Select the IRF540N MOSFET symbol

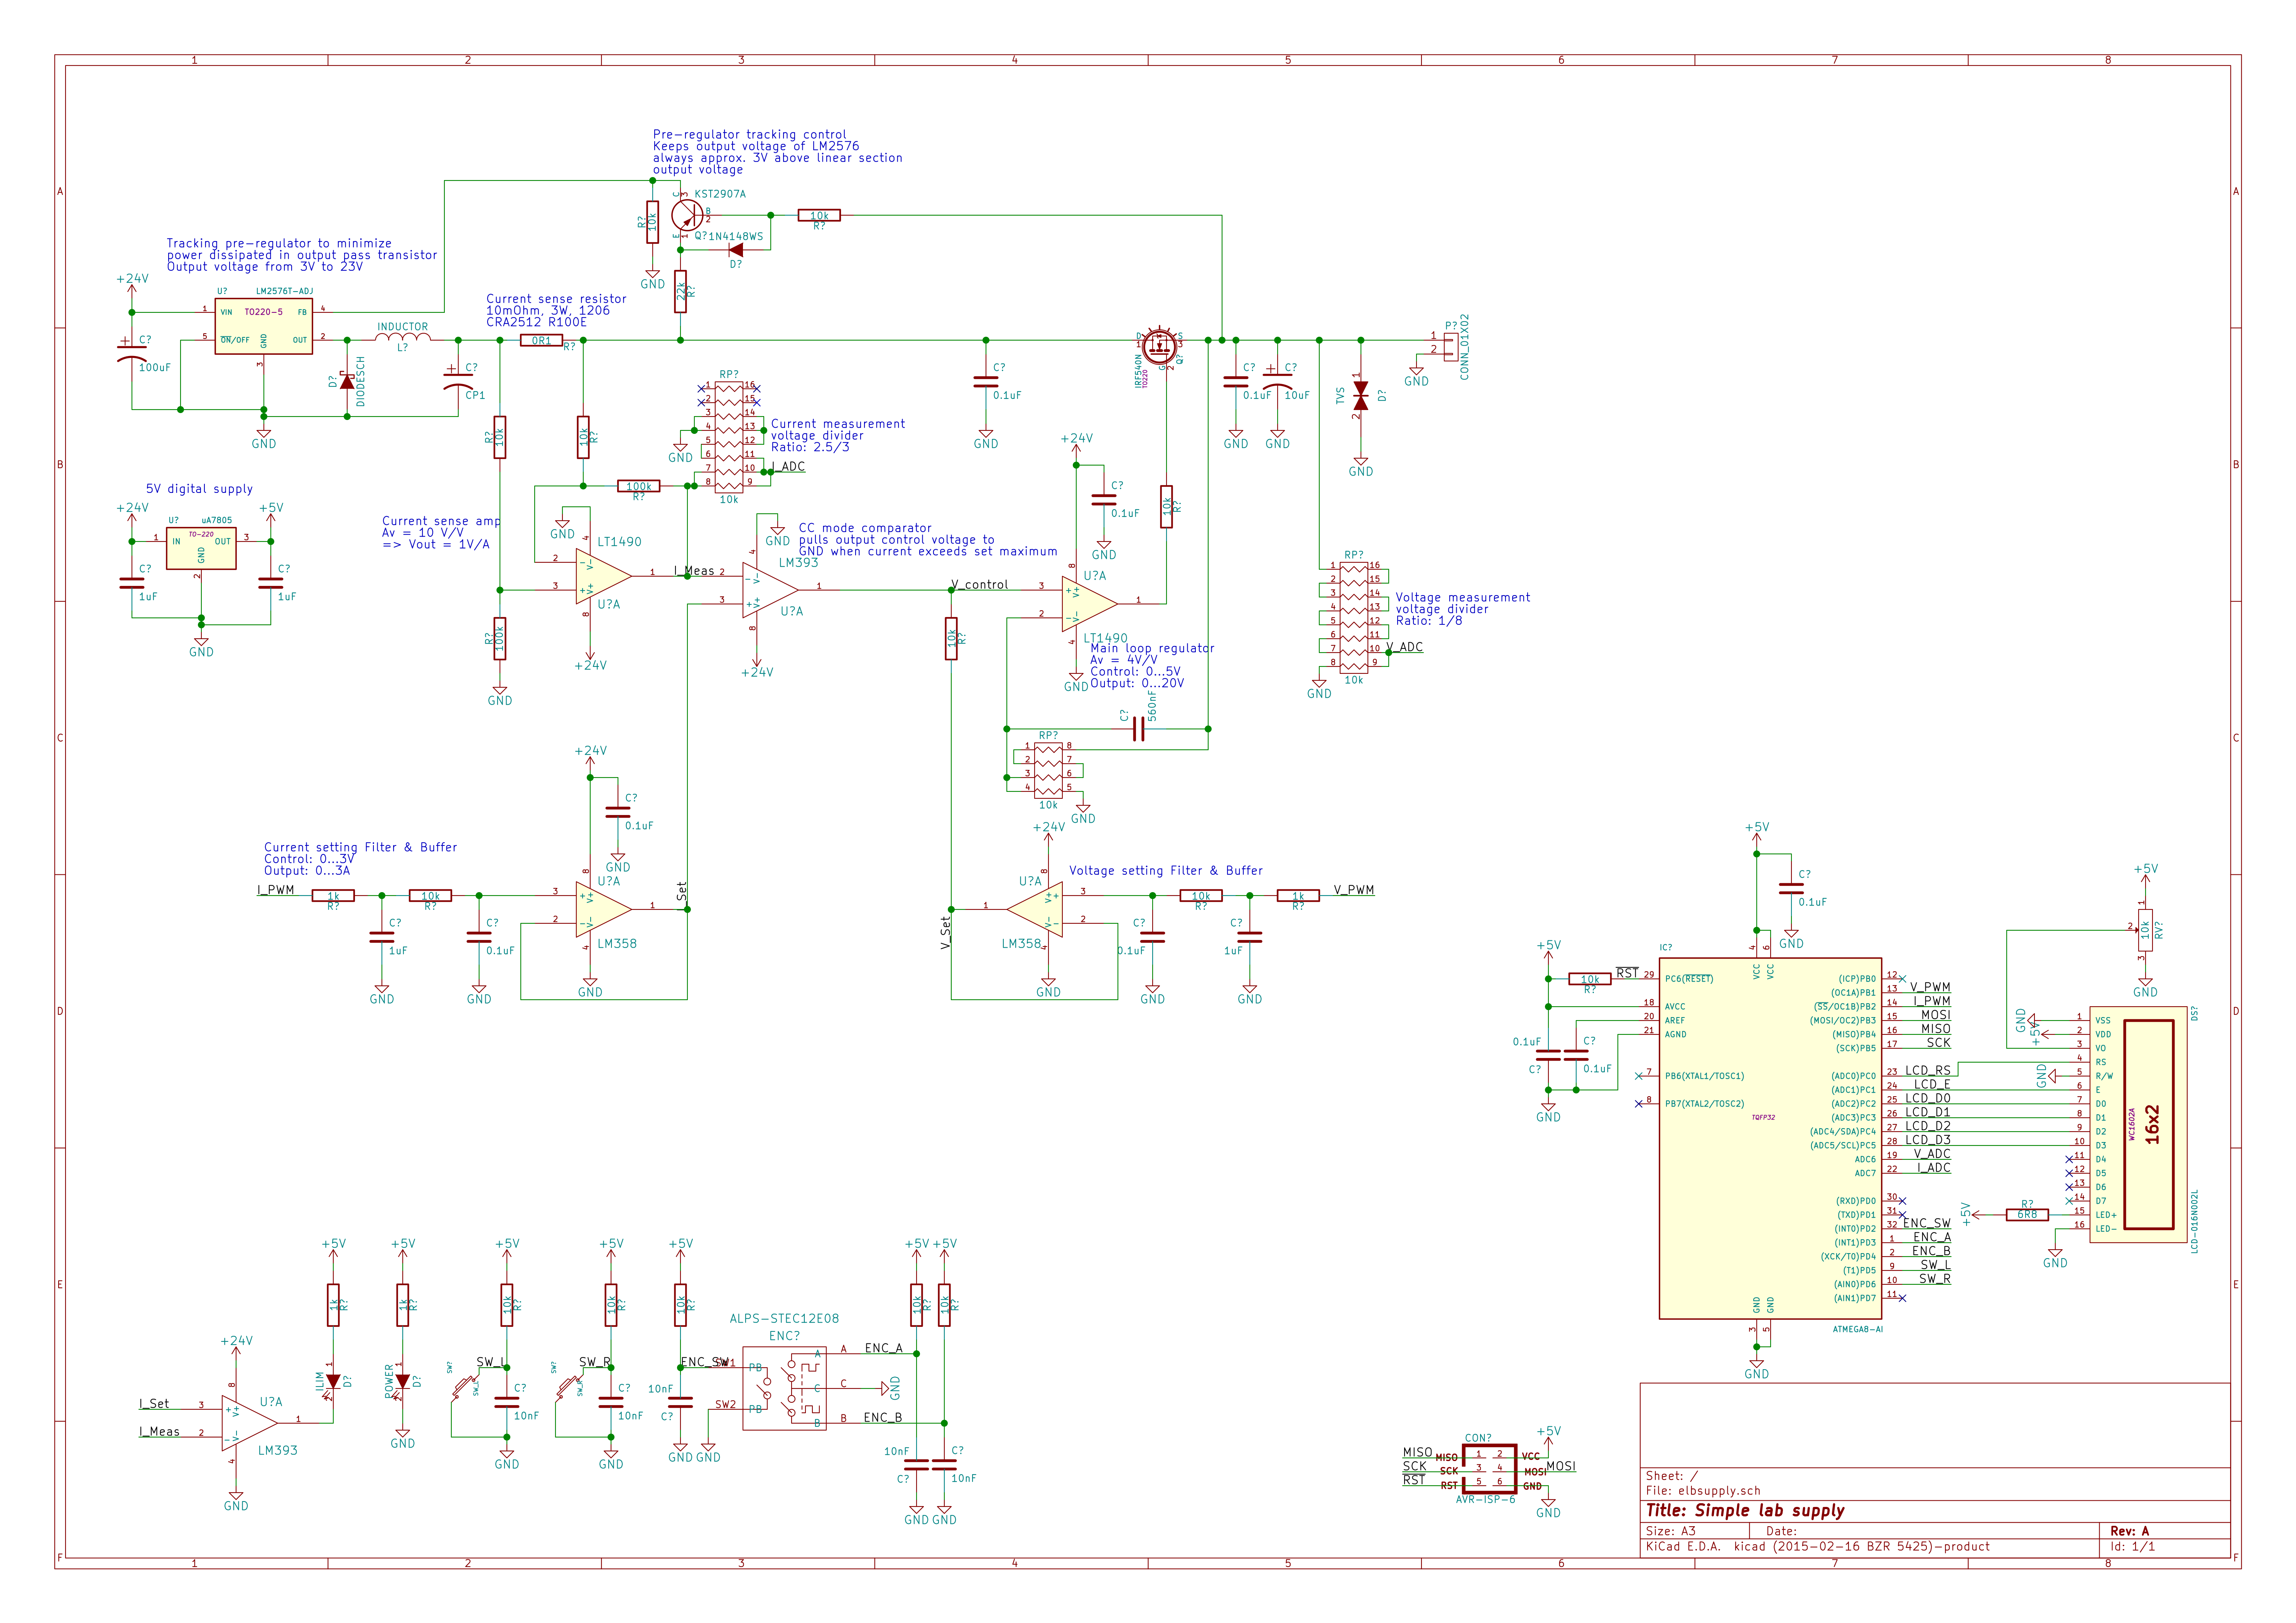tap(1160, 345)
